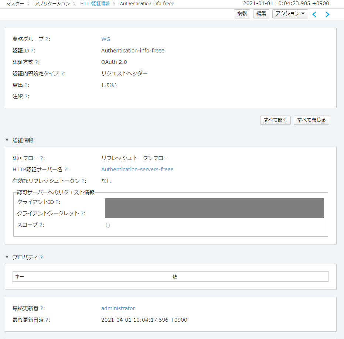Viewport: 344px width, 339px height.
Task: Click the previous record arrow icon
Action: click(x=314, y=14)
